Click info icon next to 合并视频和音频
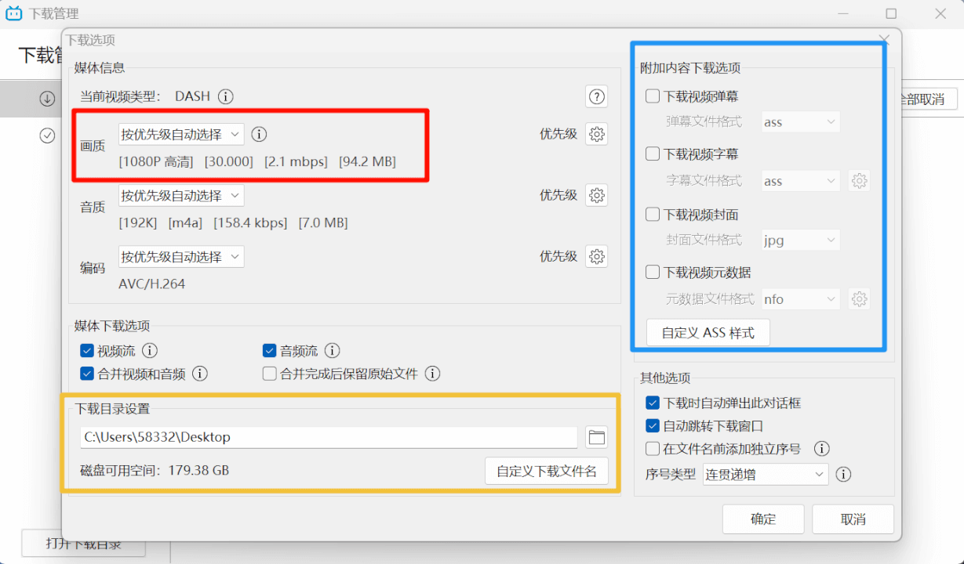This screenshot has width=964, height=564. (x=200, y=374)
